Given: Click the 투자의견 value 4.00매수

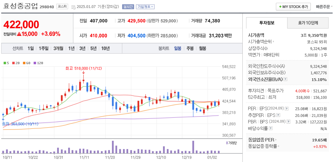Looking at the screenshot, I should click(x=302, y=91).
